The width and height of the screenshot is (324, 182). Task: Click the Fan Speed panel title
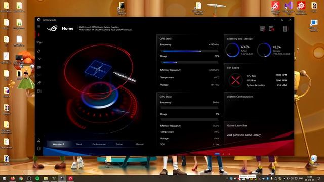[233, 68]
